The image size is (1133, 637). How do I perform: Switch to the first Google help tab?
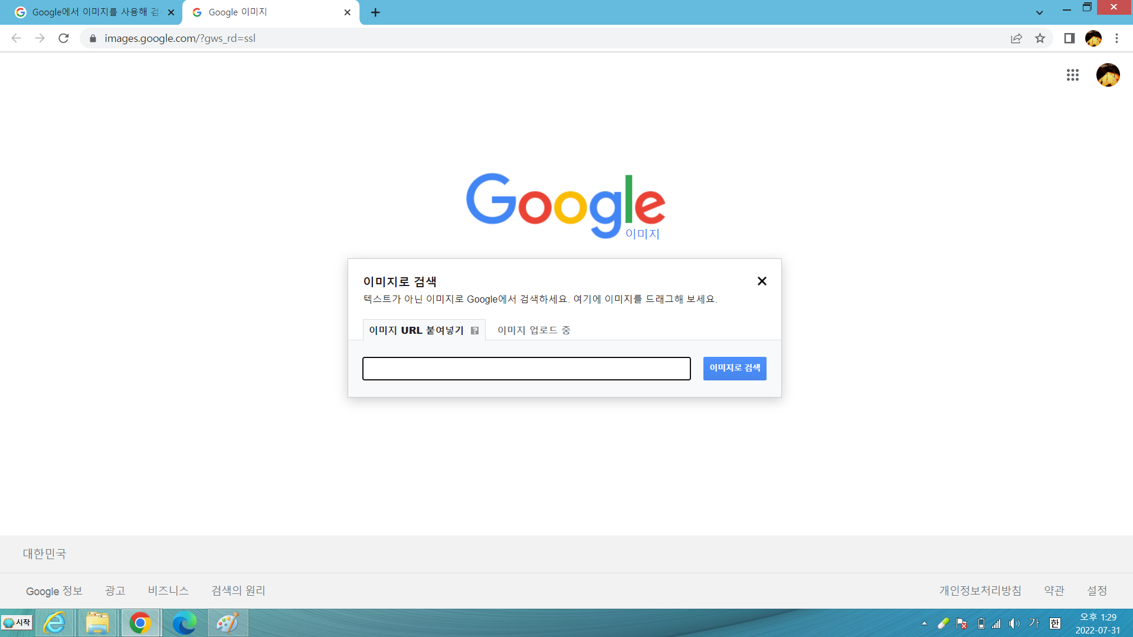(x=91, y=12)
